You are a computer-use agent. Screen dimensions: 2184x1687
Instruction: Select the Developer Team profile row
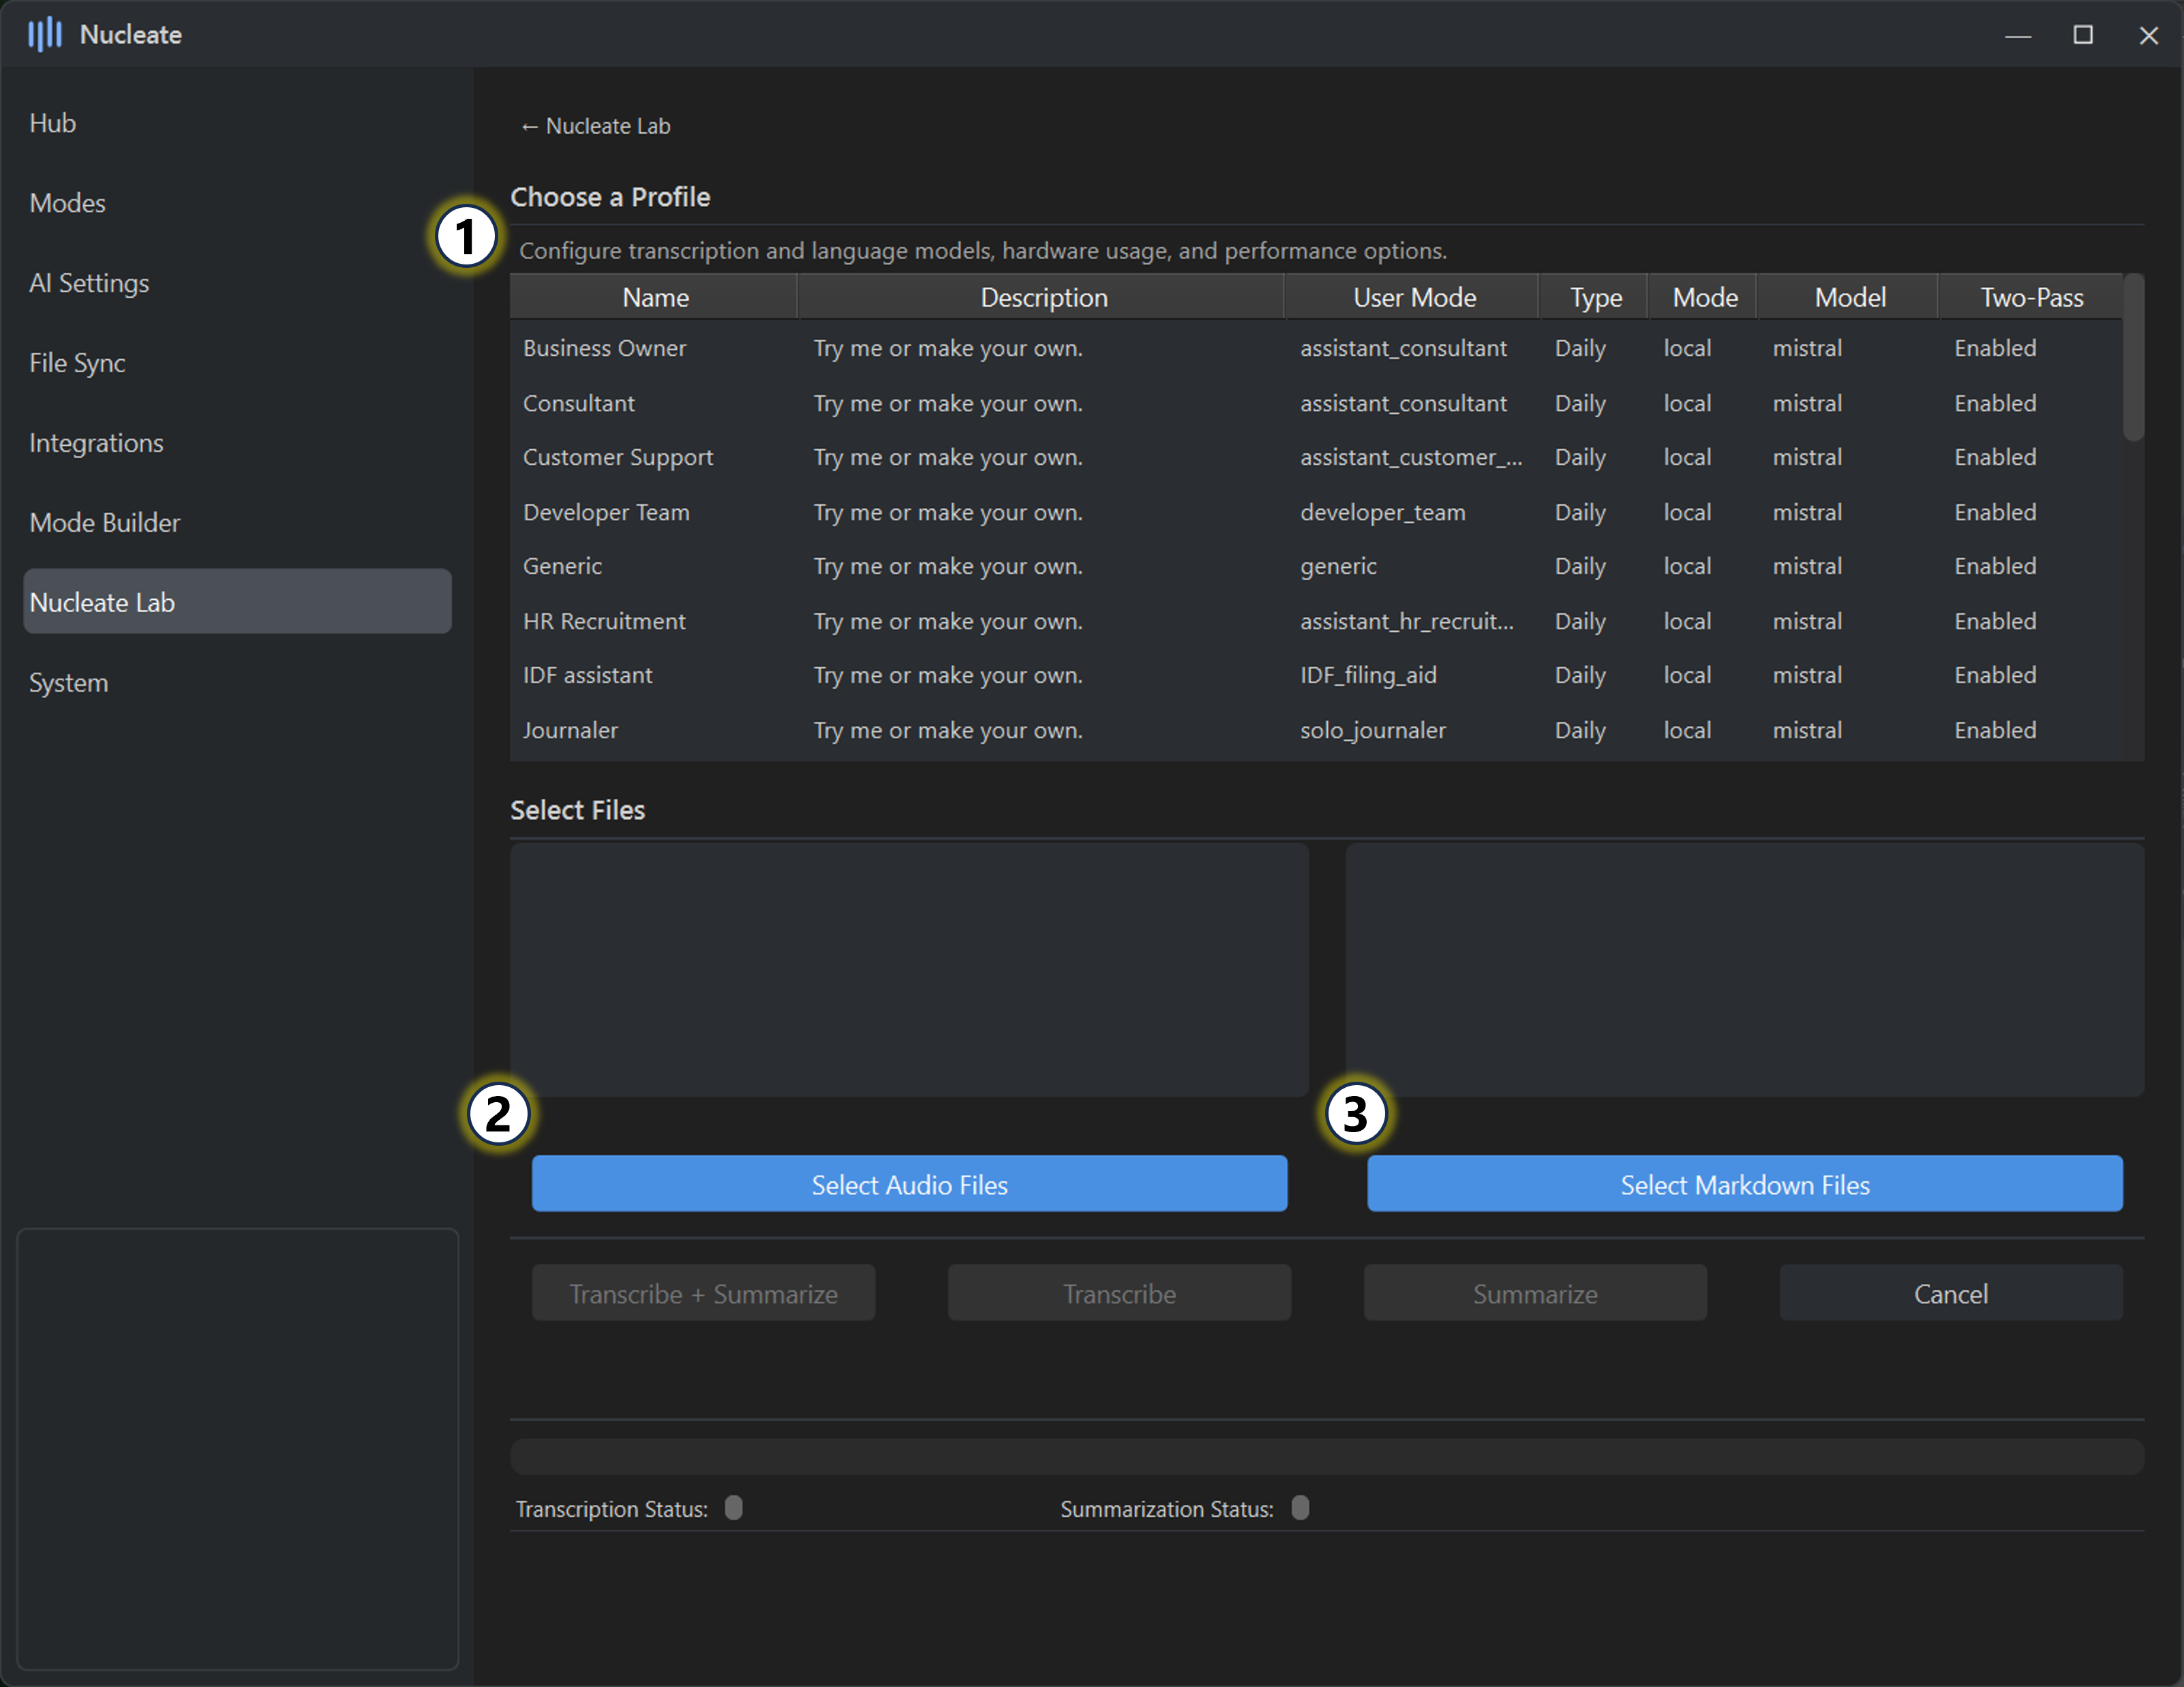coord(606,512)
